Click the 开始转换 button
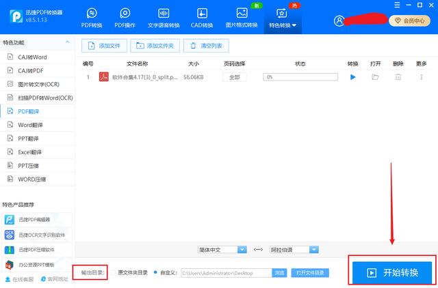The image size is (438, 288). tap(391, 272)
